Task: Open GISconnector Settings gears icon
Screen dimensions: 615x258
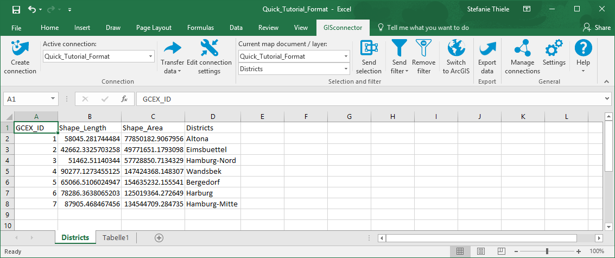Action: tap(554, 47)
